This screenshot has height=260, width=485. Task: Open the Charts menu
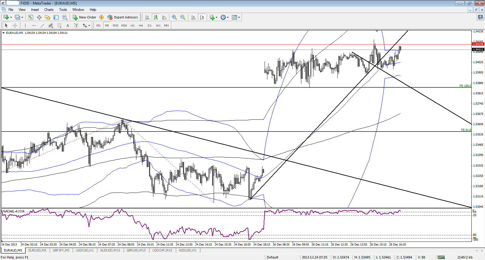pos(49,10)
